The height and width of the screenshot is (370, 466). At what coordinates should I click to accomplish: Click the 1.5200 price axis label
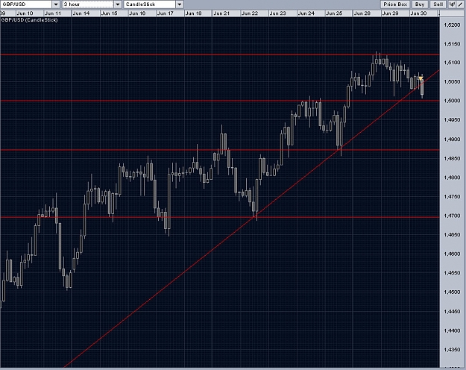tap(452, 25)
